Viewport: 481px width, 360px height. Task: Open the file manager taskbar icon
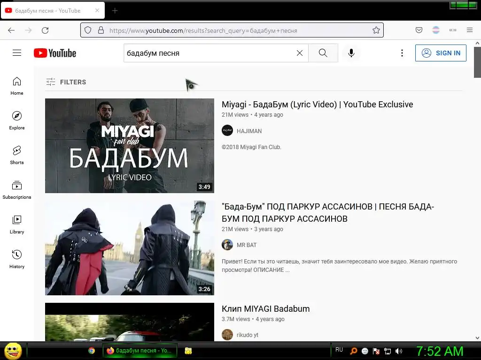coord(188,351)
